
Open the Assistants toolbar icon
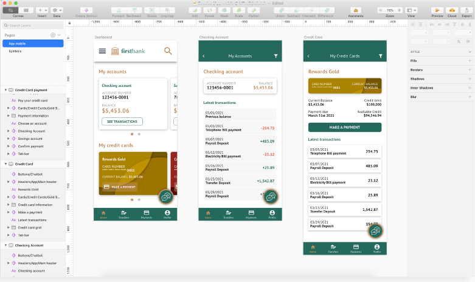(x=356, y=10)
